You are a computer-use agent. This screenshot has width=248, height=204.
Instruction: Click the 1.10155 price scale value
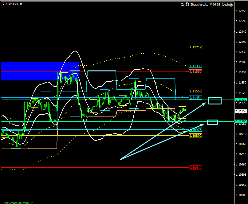point(241,185)
